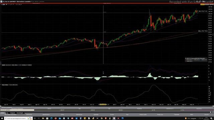Click the Mass Index indicator label
Image resolution: width=214 pixels, height=120 pixels.
[x=5, y=85]
